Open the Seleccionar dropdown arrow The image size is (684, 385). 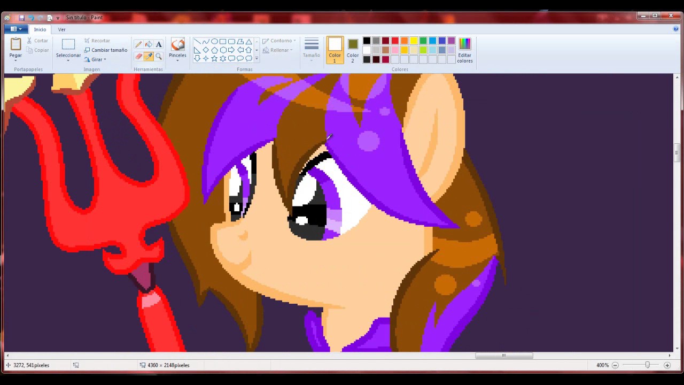tap(68, 60)
